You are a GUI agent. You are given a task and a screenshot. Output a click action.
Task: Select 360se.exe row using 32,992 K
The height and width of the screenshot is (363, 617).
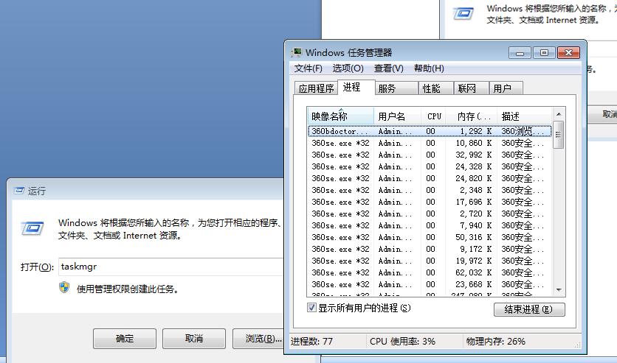[430, 155]
